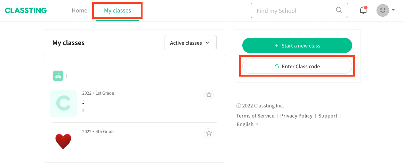The width and height of the screenshot is (404, 166).
Task: Click the lock icon beside Enter Class code
Action: pos(277,67)
